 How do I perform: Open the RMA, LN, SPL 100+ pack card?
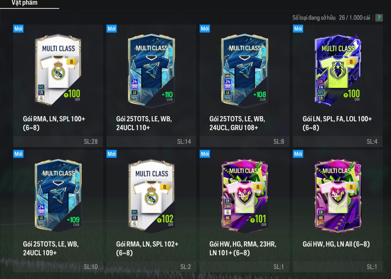coord(58,86)
